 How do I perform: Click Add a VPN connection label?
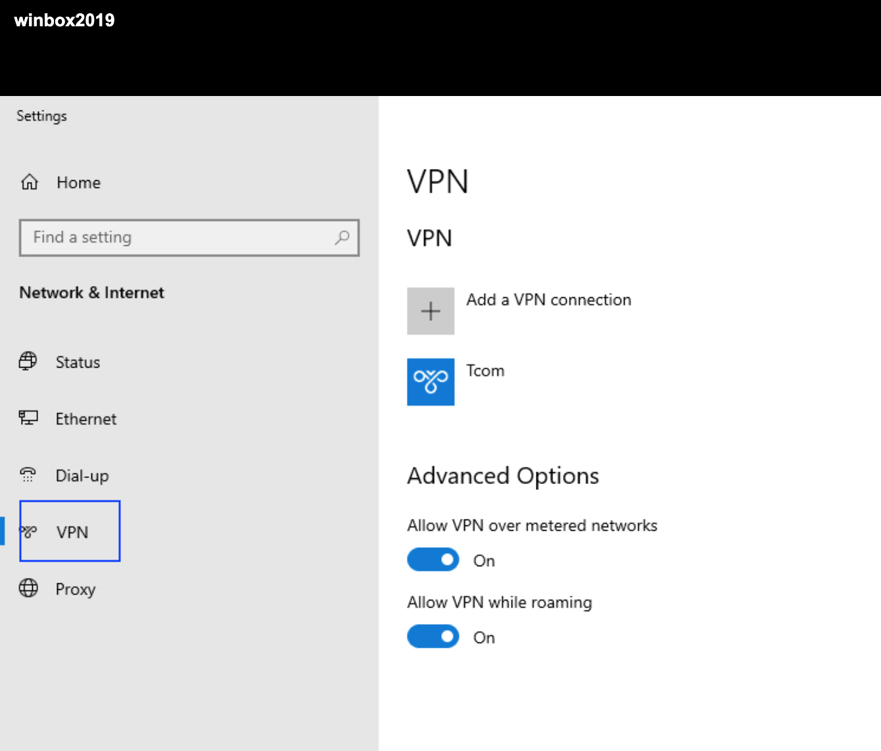point(549,300)
